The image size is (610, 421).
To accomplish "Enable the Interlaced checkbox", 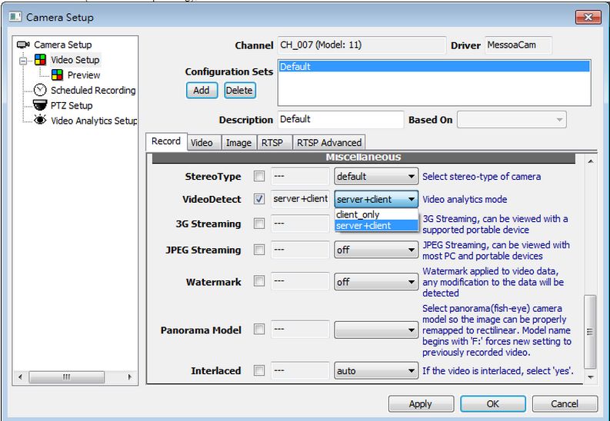I will [259, 370].
